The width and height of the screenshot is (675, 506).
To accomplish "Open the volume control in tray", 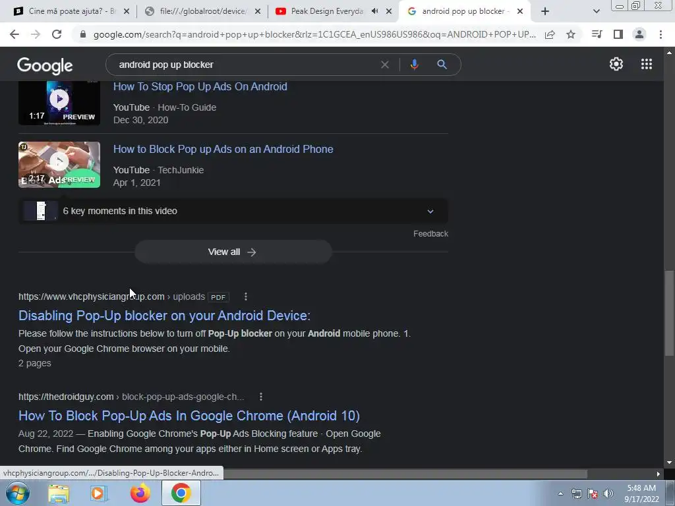I will (608, 493).
